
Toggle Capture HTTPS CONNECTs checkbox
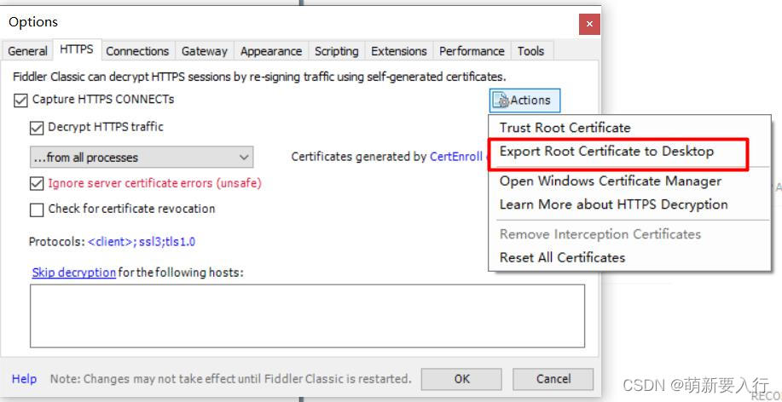21,100
